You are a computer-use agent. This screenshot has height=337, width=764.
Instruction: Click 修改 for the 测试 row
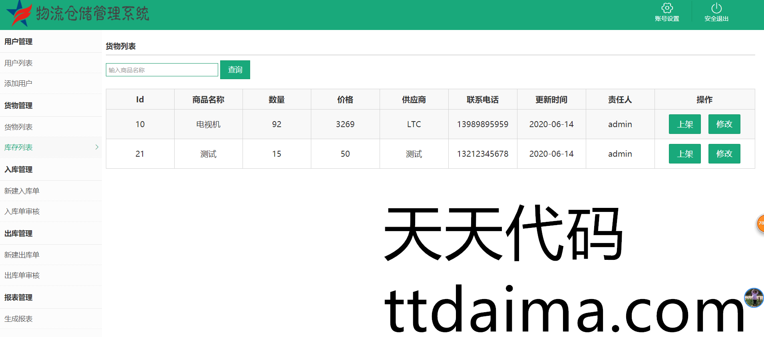pos(724,154)
